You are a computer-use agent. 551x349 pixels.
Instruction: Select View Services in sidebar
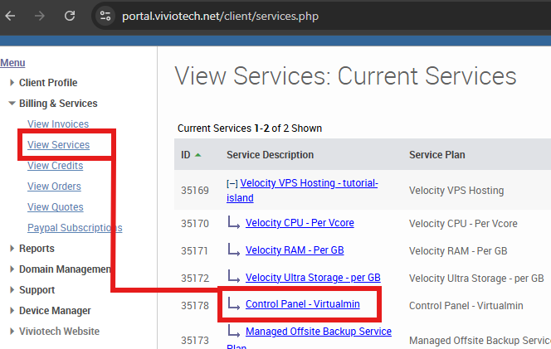click(58, 145)
